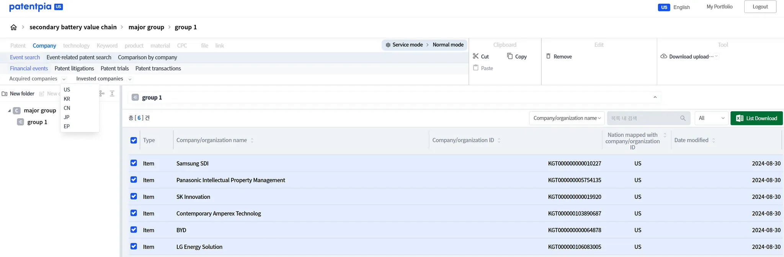Click the search magnifier icon in list search
Screen dimensions: 784x257
(683, 118)
